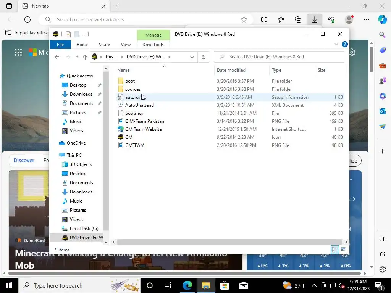
Task: Open 3D Objects under This PC
Action: tap(81, 164)
